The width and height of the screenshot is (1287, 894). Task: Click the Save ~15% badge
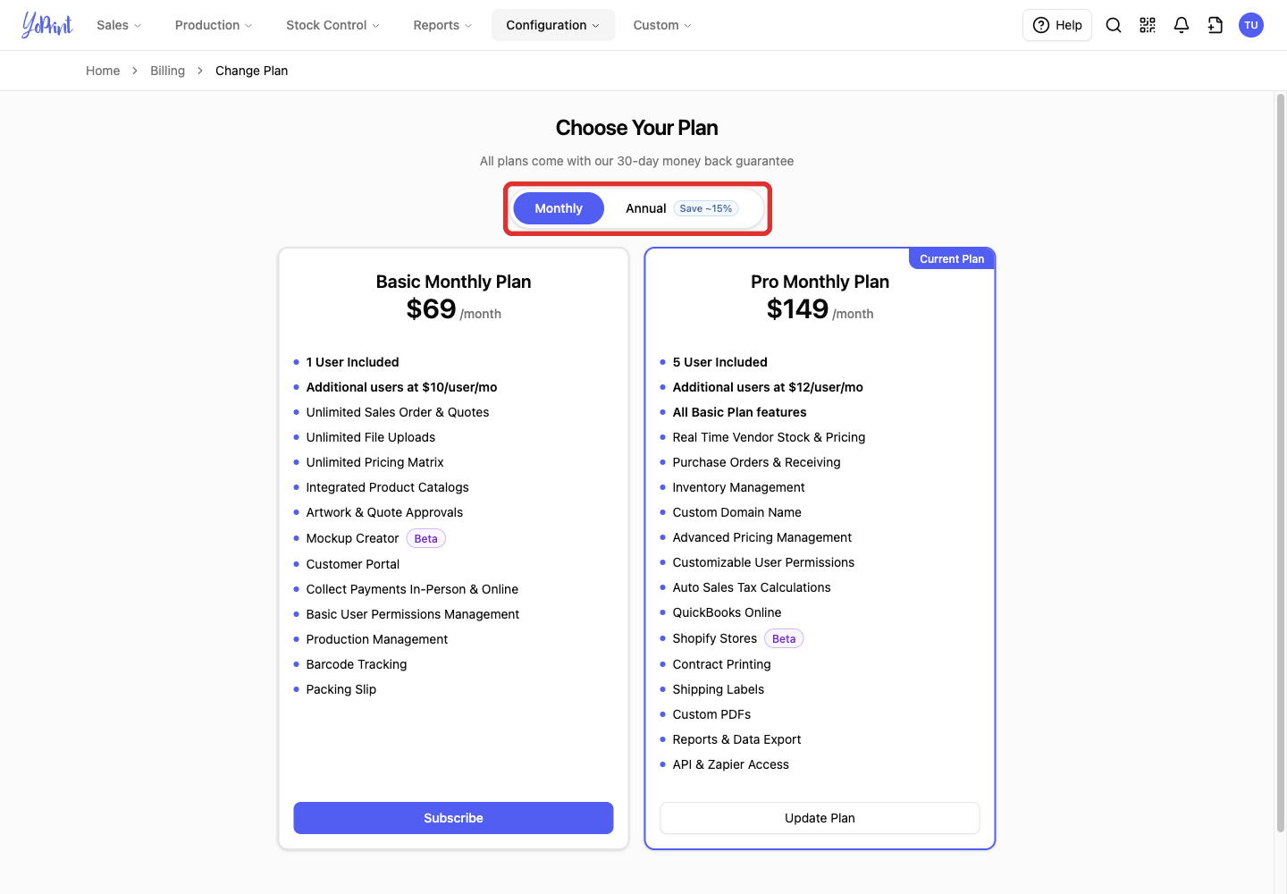pos(706,208)
